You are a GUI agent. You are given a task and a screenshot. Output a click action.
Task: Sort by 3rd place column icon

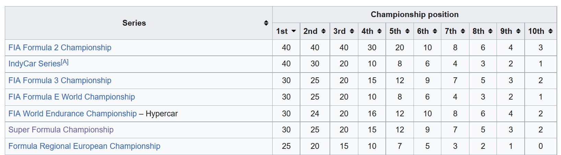(352, 31)
